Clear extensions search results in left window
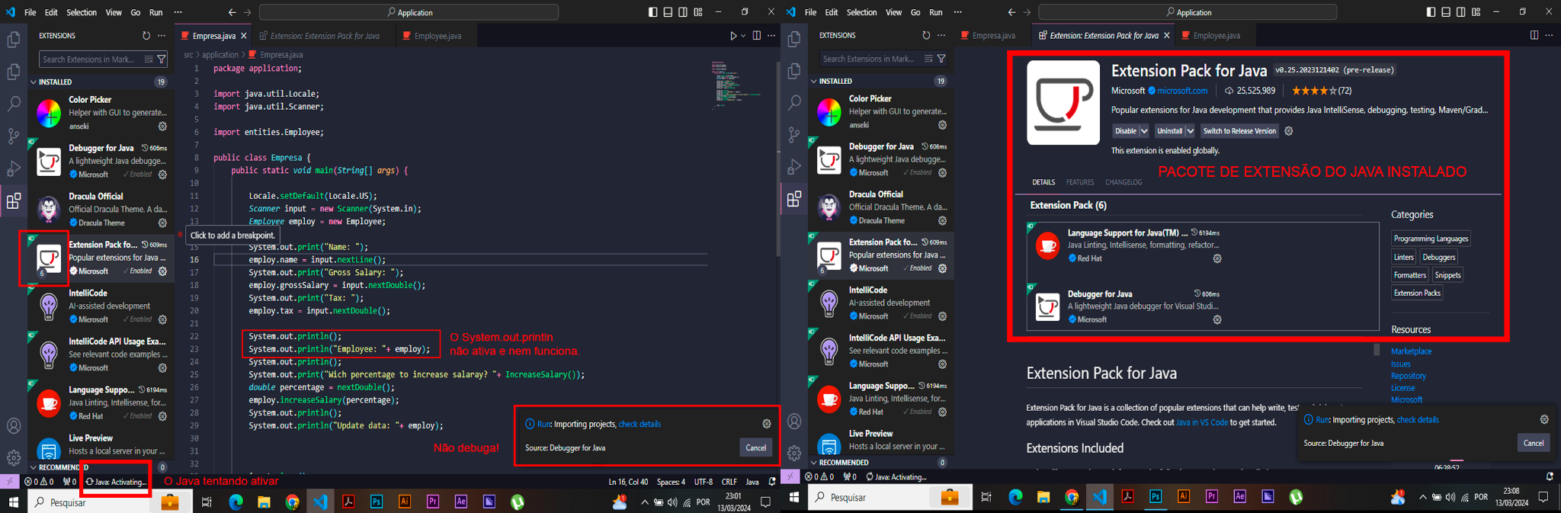Viewport: 1561px width, 513px height. [x=149, y=59]
